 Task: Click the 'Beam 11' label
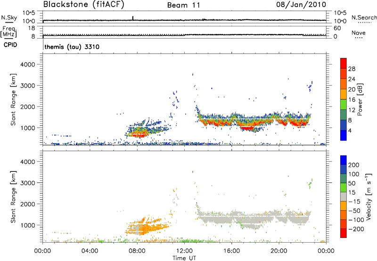tap(183, 5)
